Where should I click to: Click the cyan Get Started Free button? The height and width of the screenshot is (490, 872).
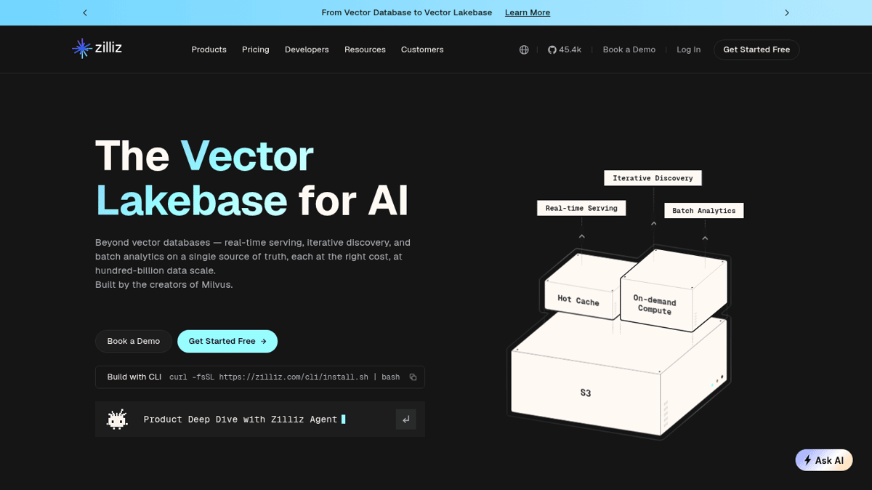coord(227,341)
